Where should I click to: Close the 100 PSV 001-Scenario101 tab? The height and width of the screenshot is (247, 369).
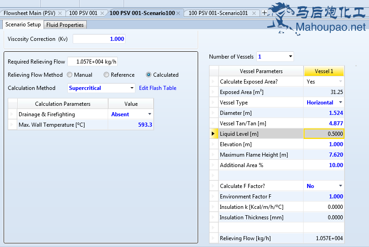tap(254, 13)
